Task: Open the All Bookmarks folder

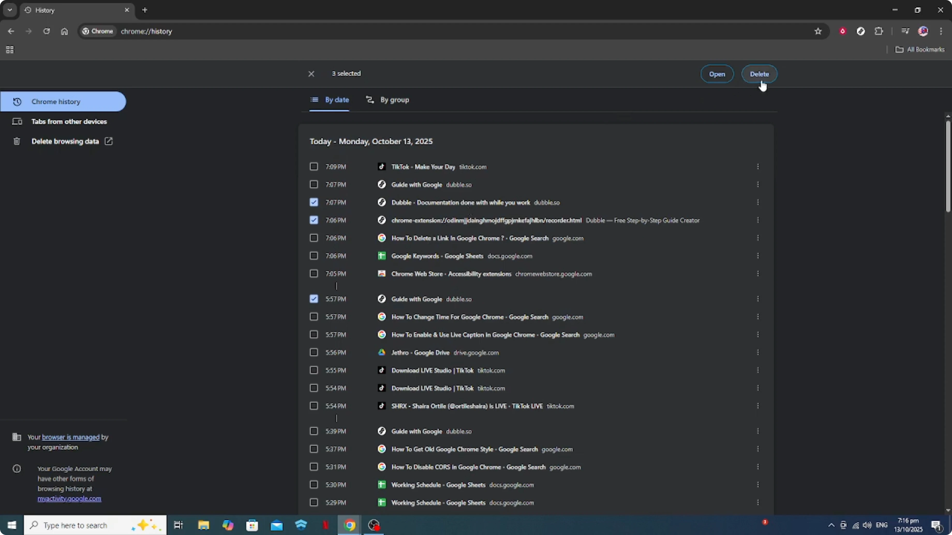Action: click(x=920, y=49)
